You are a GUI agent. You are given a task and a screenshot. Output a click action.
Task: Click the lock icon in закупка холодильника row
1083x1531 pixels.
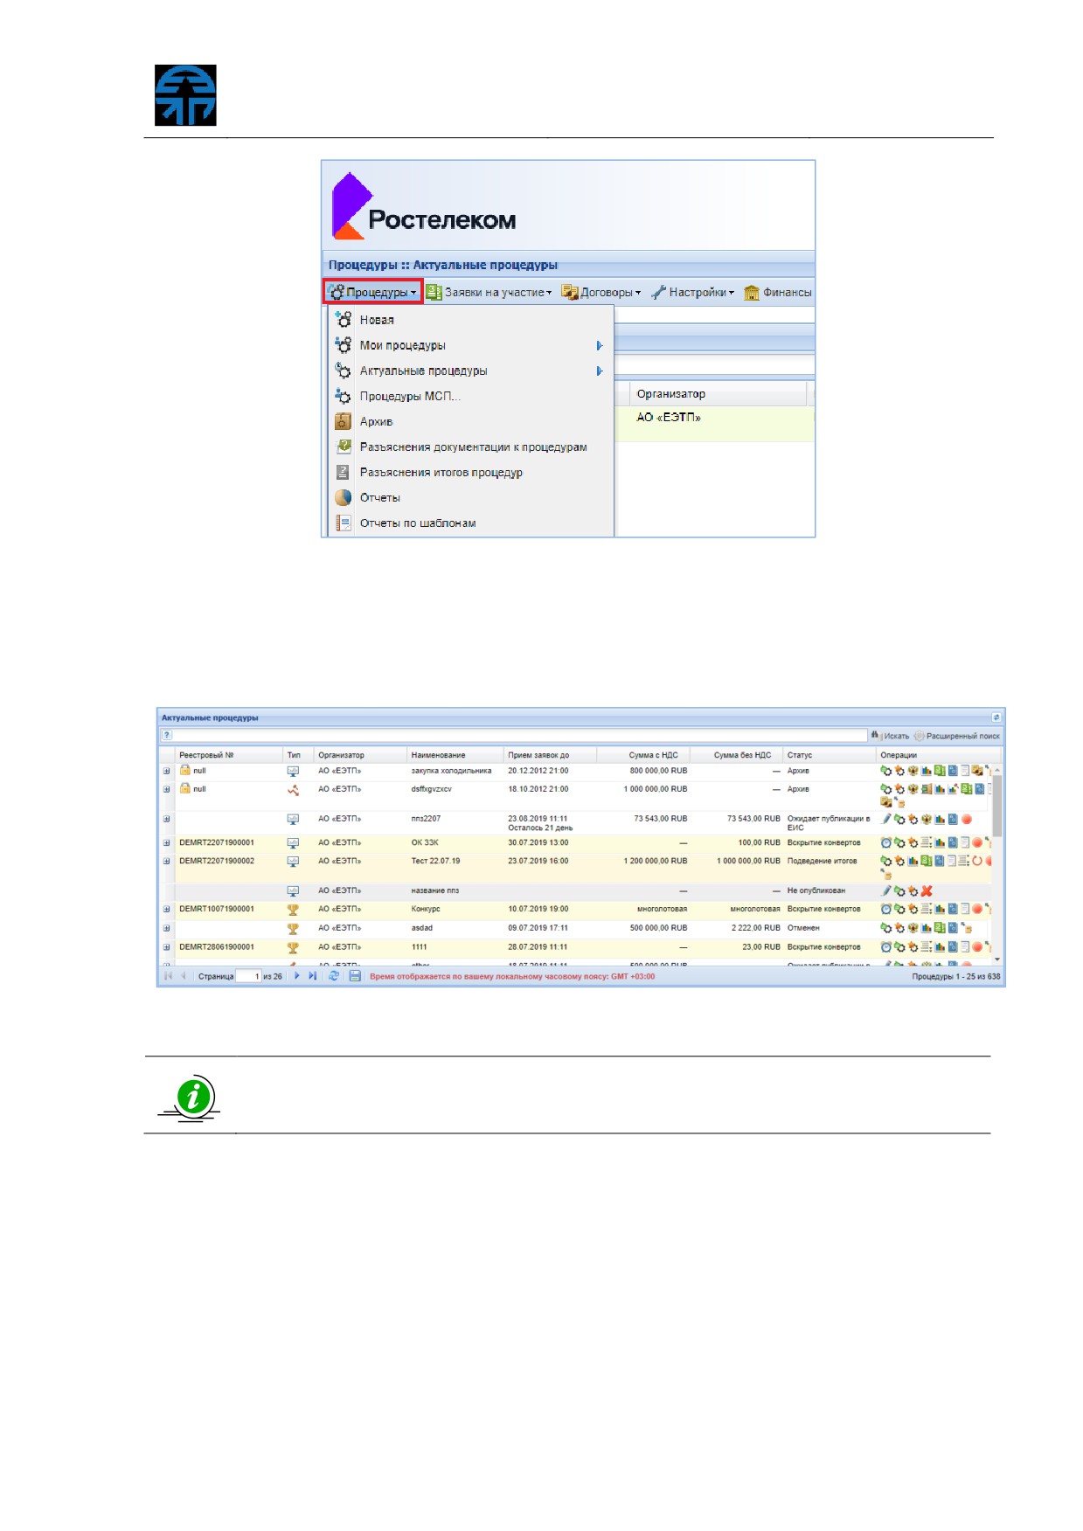pos(184,770)
